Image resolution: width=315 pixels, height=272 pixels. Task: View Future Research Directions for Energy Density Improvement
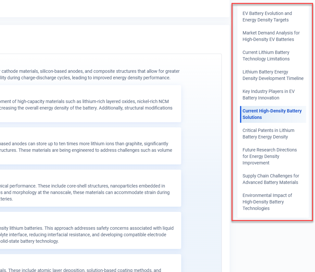(270, 156)
